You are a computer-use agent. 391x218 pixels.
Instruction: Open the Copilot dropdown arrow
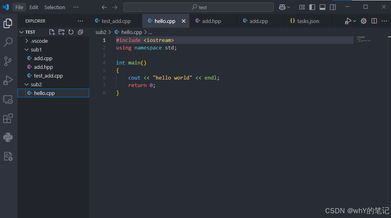(x=288, y=8)
